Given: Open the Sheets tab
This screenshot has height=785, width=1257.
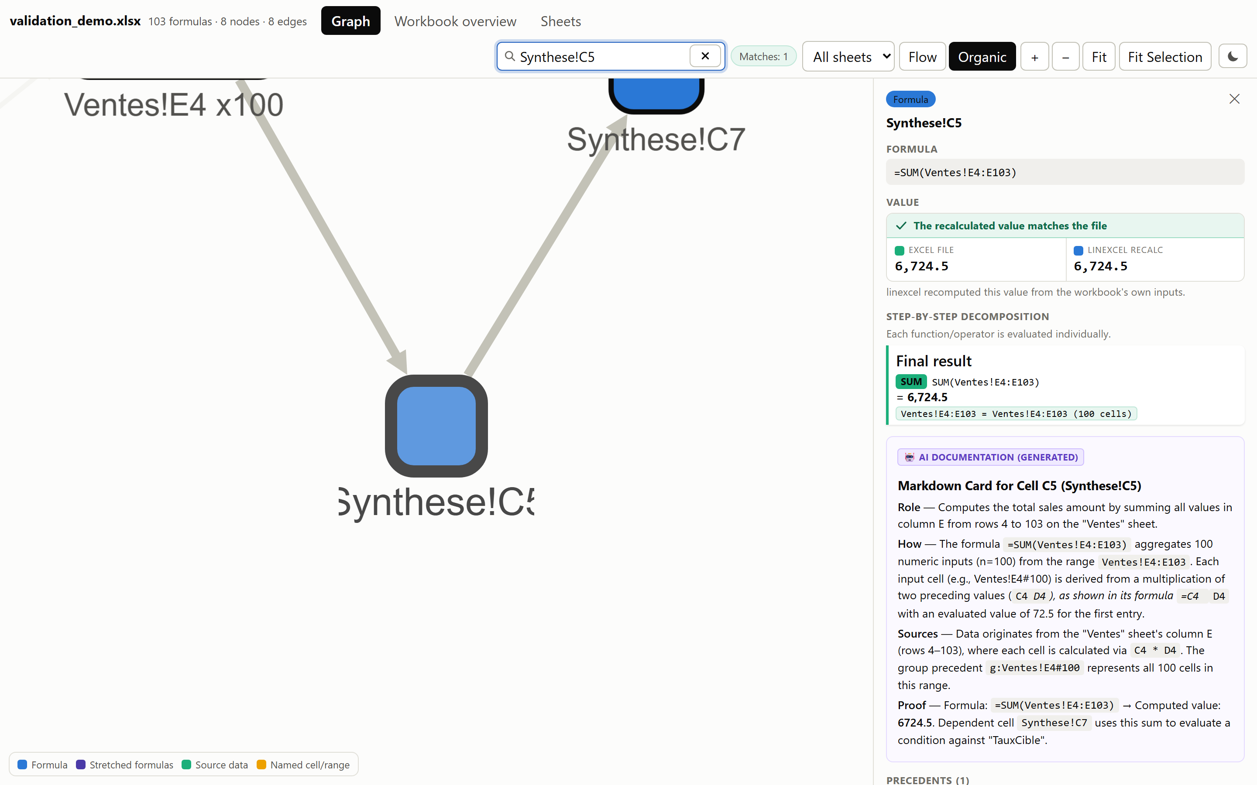Looking at the screenshot, I should click(x=560, y=21).
